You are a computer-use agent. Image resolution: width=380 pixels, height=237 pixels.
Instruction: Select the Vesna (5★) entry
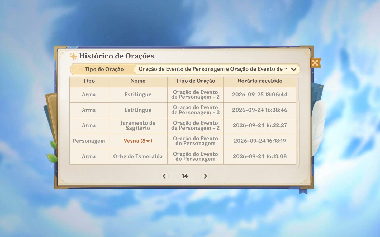(x=138, y=141)
